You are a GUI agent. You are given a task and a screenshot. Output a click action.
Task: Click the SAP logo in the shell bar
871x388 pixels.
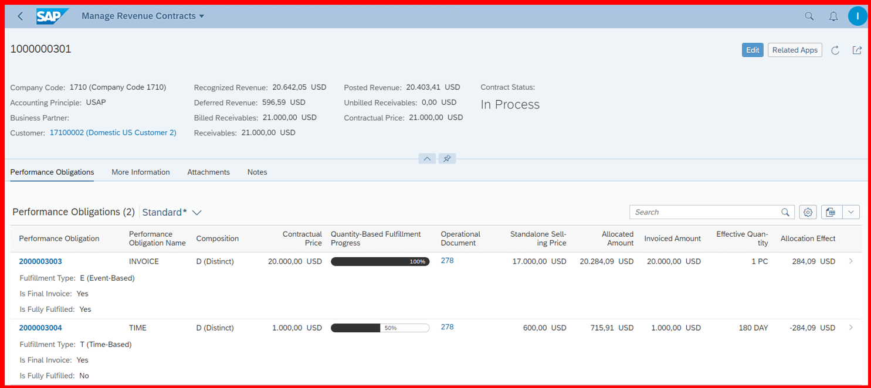[x=52, y=16]
